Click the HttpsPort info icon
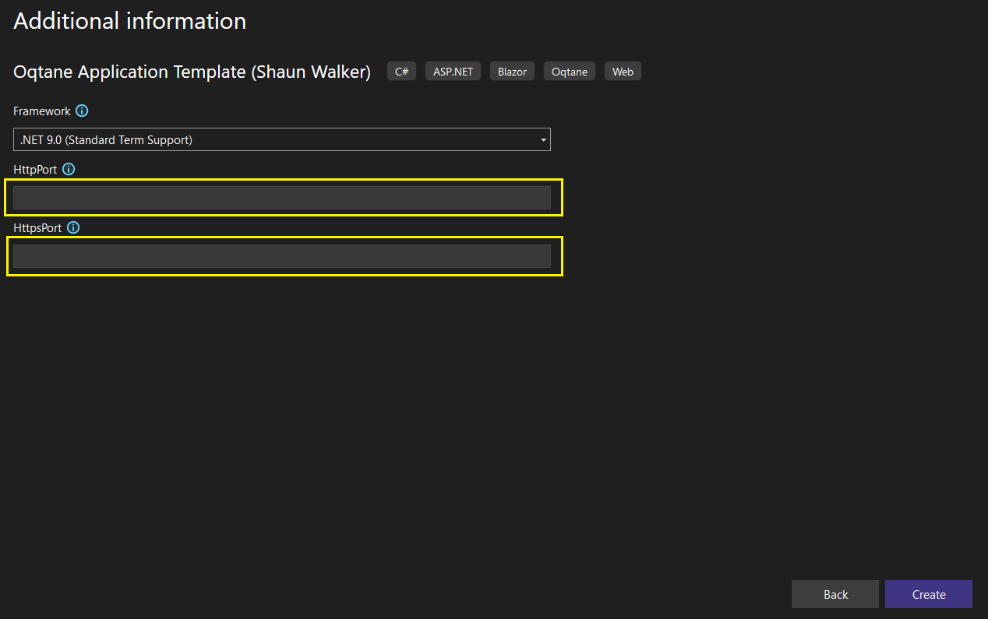This screenshot has width=988, height=619. (73, 228)
